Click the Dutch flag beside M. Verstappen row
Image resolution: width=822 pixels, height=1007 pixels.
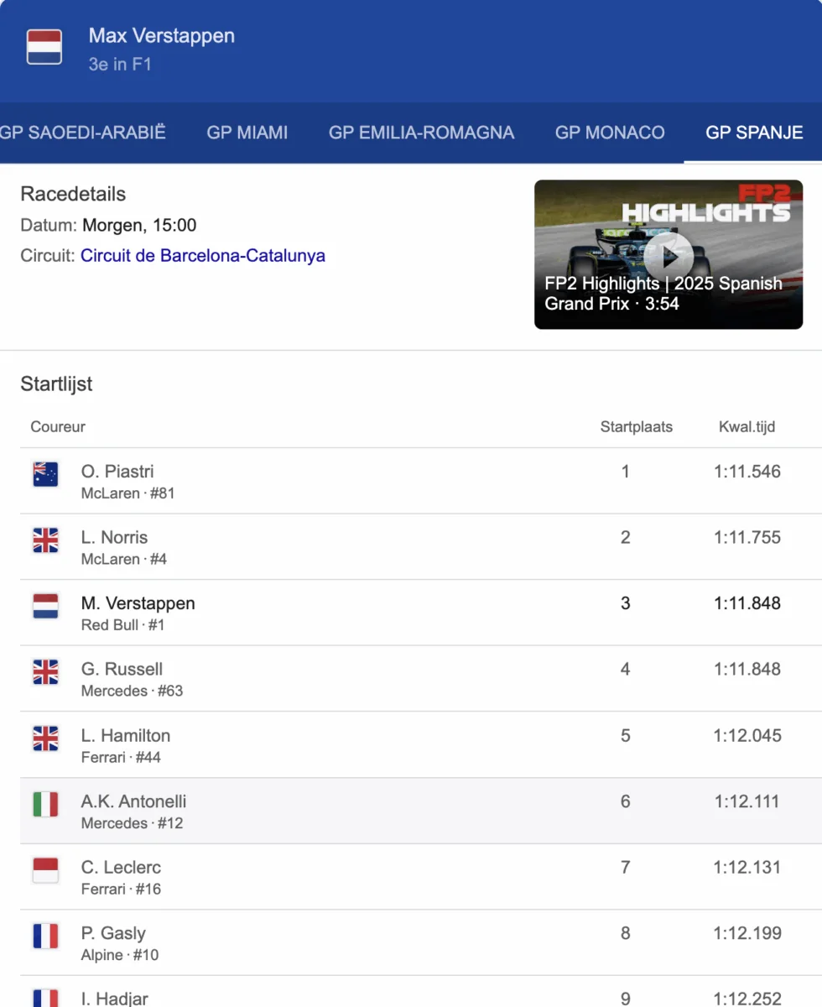(x=45, y=606)
